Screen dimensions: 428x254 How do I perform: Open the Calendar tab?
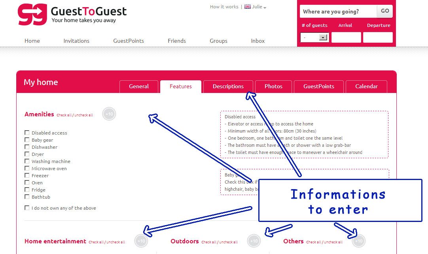tap(366, 86)
